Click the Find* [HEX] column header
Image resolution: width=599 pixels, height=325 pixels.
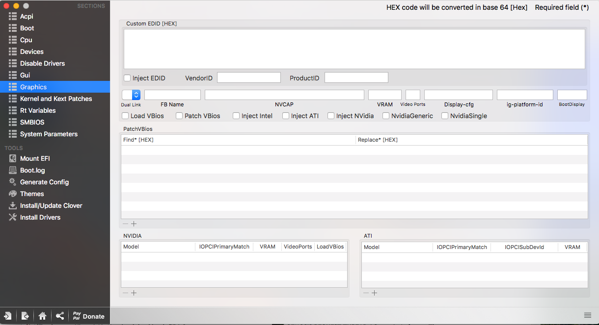click(238, 140)
